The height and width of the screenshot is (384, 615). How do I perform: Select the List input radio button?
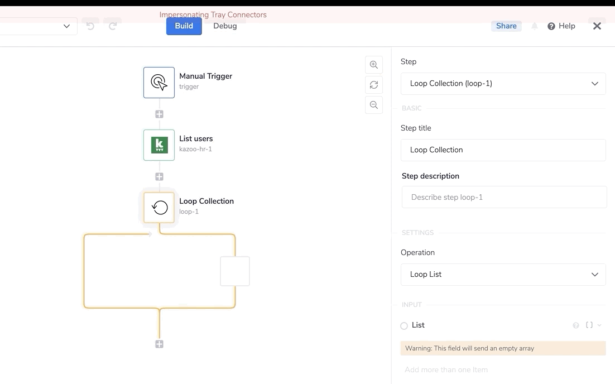point(404,326)
